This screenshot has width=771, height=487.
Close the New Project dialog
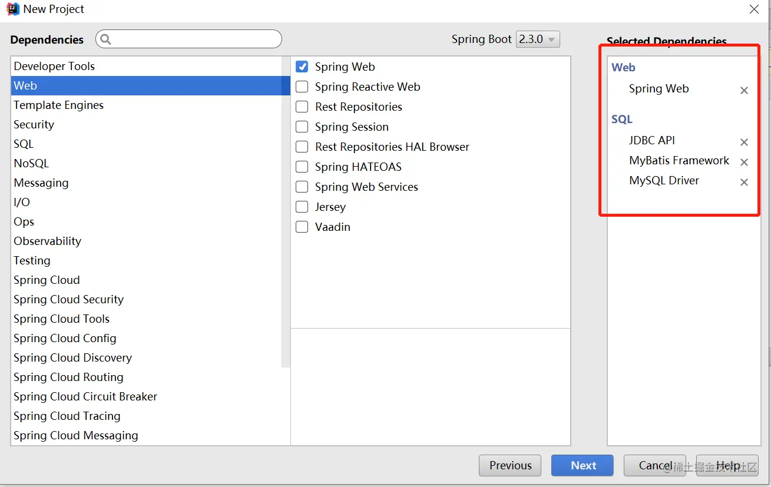[x=754, y=9]
